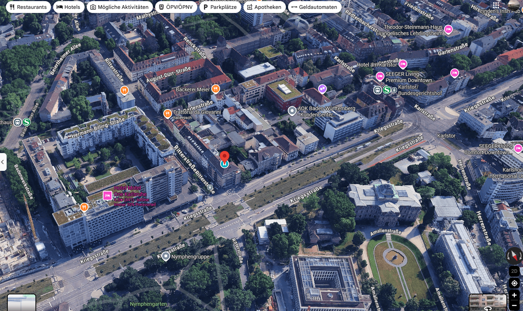Click the S-Bahn station icon near Beiertheimer Allee

click(x=26, y=122)
